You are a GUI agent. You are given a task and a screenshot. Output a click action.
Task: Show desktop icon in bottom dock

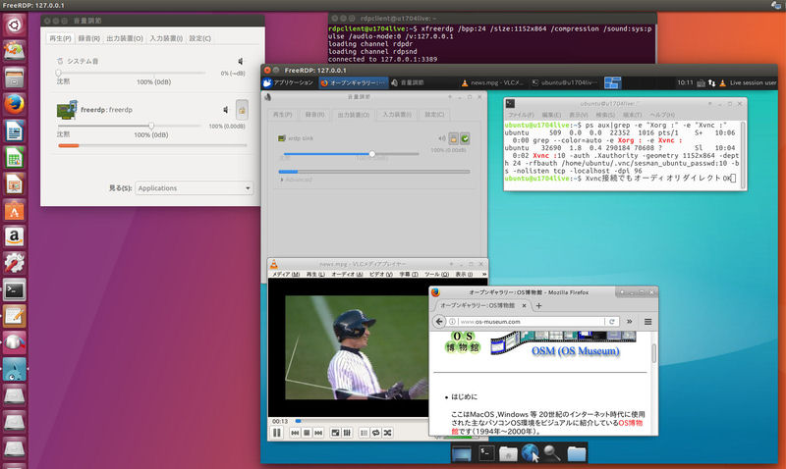pyautogui.click(x=461, y=453)
